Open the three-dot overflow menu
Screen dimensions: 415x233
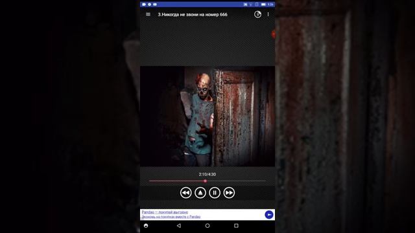click(268, 14)
